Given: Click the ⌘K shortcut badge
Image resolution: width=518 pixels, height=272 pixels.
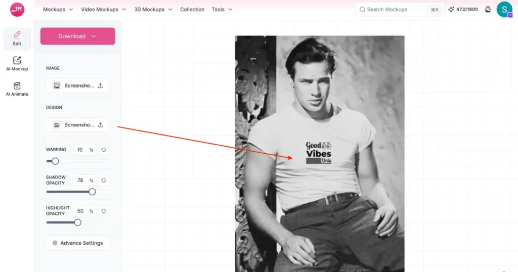Looking at the screenshot, I should pyautogui.click(x=435, y=10).
